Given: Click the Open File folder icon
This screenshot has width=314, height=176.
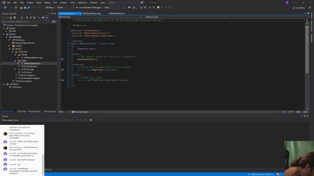Looking at the screenshot, I should pyautogui.click(x=21, y=8).
